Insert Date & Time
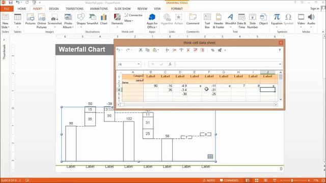The height and width of the screenshot is (183, 326). pos(241,21)
